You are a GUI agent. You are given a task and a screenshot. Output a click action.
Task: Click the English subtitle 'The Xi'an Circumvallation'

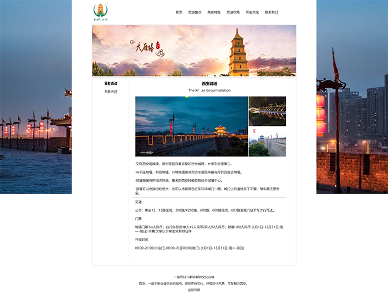pos(210,90)
